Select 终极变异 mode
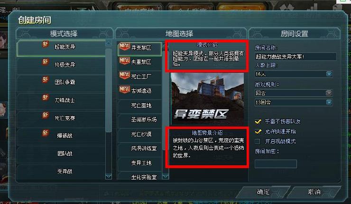351x204 pixels. click(x=61, y=65)
